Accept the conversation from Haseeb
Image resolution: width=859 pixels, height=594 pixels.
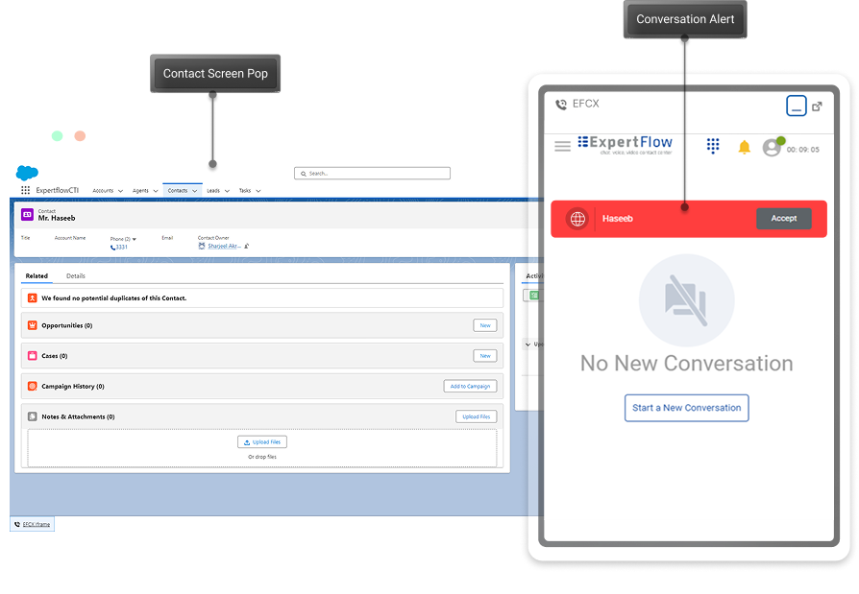[x=783, y=219]
